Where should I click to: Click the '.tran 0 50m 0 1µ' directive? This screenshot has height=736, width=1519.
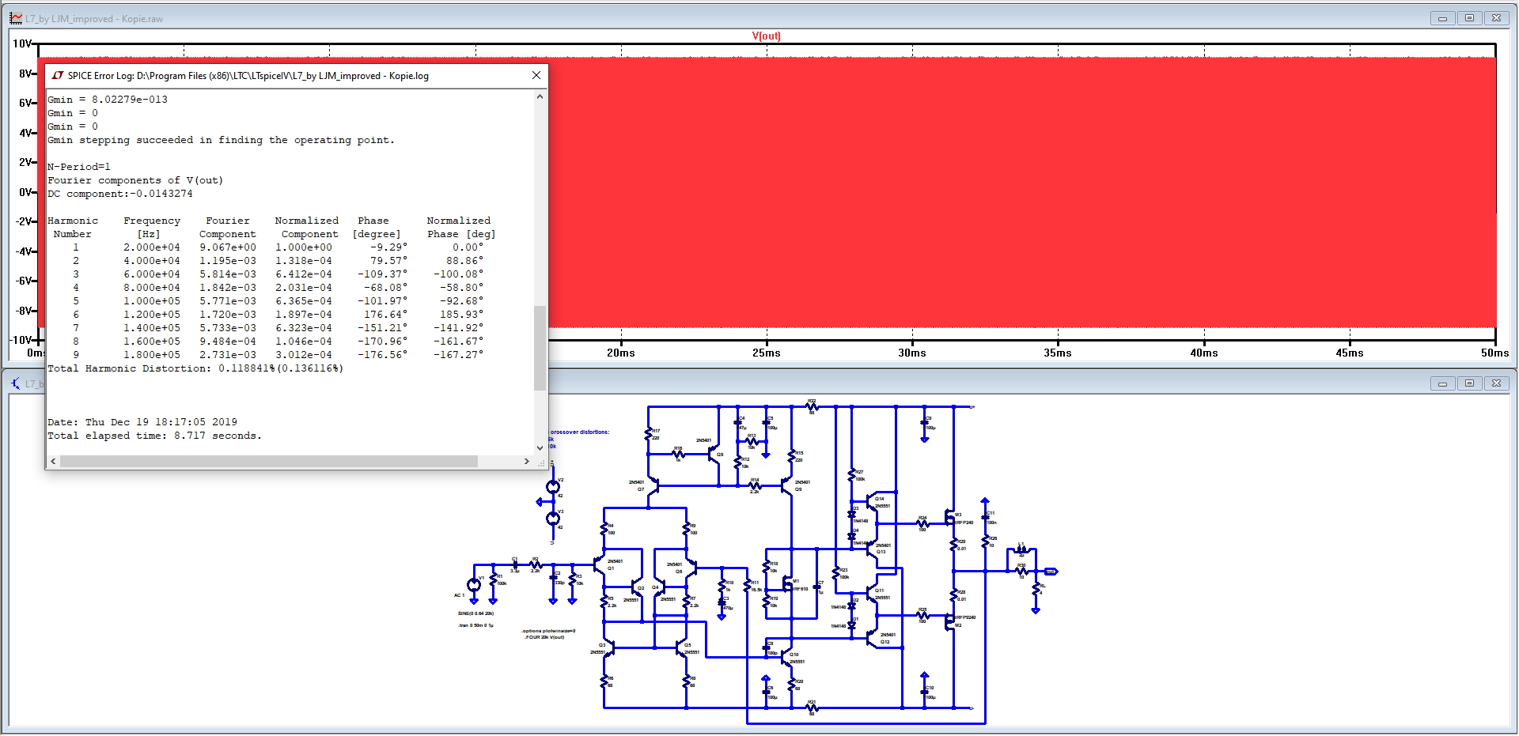tap(475, 625)
